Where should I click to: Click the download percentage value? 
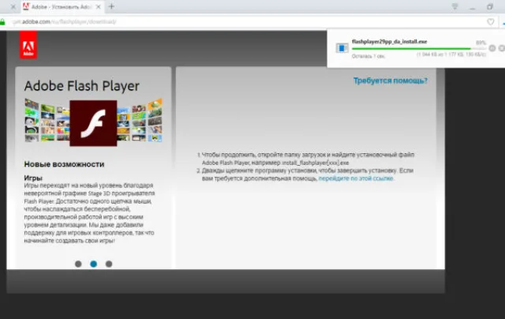click(481, 43)
